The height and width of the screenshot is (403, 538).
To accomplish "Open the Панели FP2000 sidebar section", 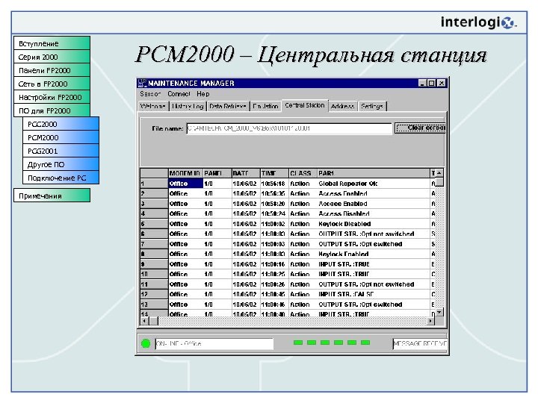I will (52, 70).
